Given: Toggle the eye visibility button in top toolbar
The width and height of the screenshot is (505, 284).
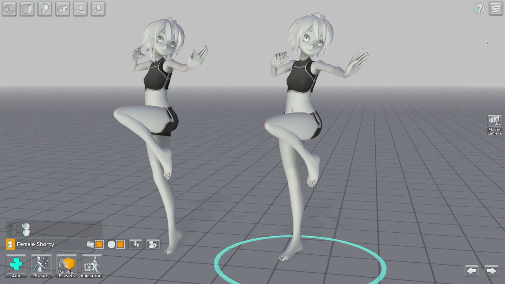Looking at the screenshot, I should (9, 9).
